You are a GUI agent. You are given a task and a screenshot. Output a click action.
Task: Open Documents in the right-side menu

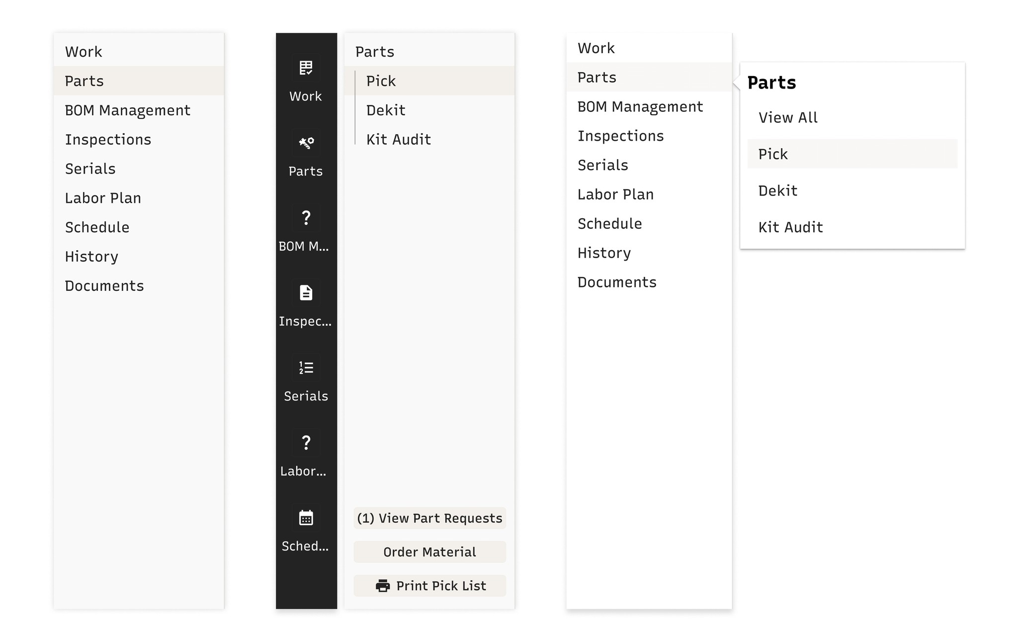tap(617, 282)
